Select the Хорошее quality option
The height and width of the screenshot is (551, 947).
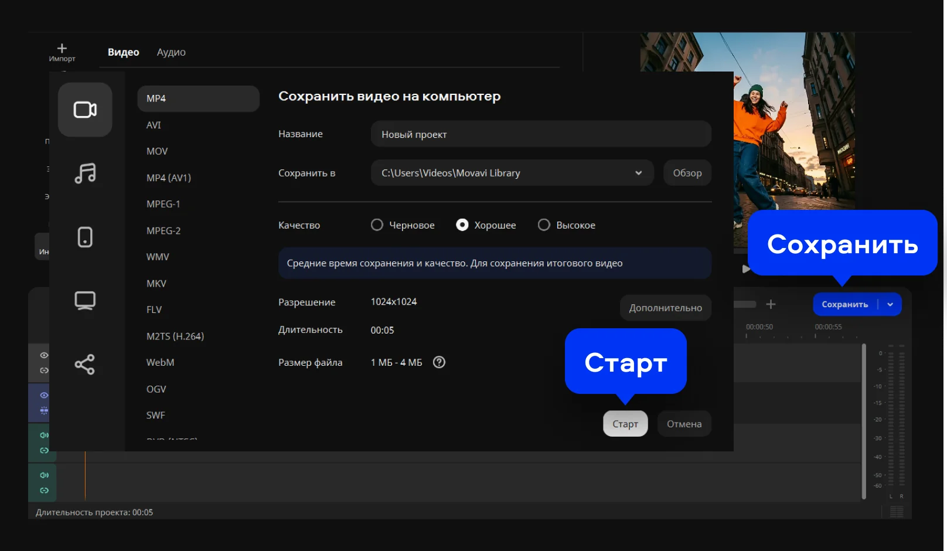pyautogui.click(x=462, y=225)
